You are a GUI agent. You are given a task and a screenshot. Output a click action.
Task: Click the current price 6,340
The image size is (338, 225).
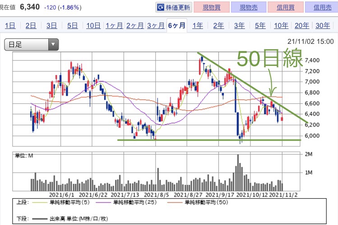click(x=30, y=7)
